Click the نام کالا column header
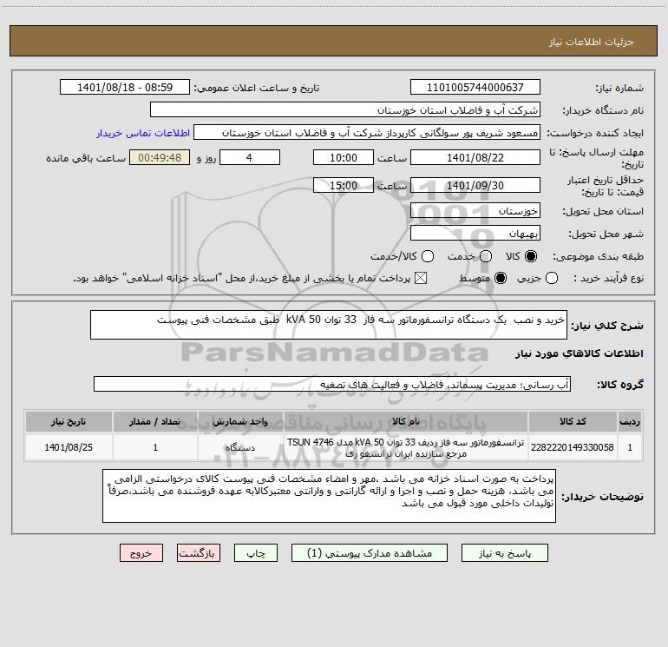668x647 pixels. pyautogui.click(x=406, y=421)
